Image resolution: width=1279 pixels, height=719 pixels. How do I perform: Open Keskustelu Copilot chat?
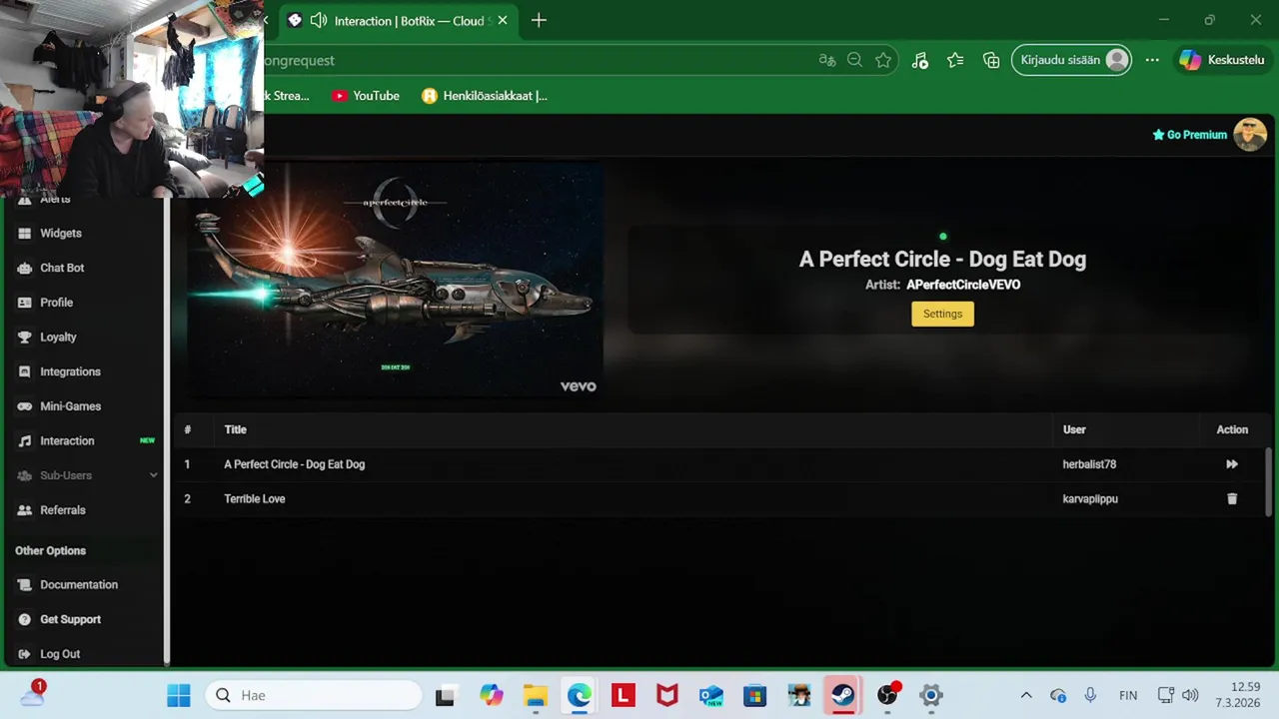pyautogui.click(x=1222, y=60)
